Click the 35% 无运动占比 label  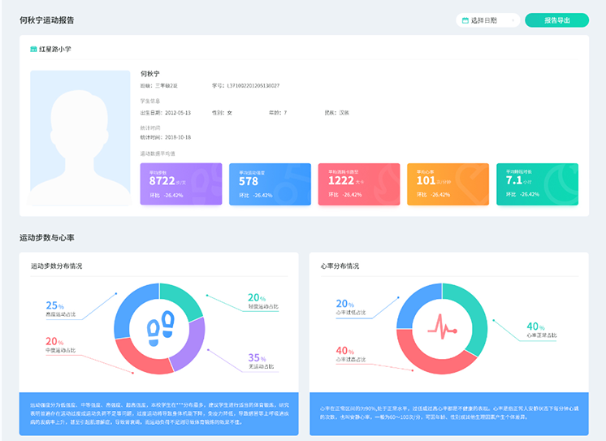tap(258, 361)
